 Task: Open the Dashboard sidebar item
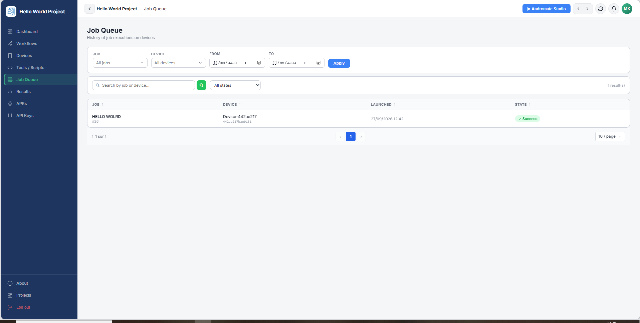coord(39,32)
